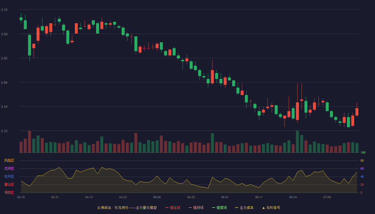Click the 风险区 zone label
This screenshot has height=214, width=375.
[9, 160]
